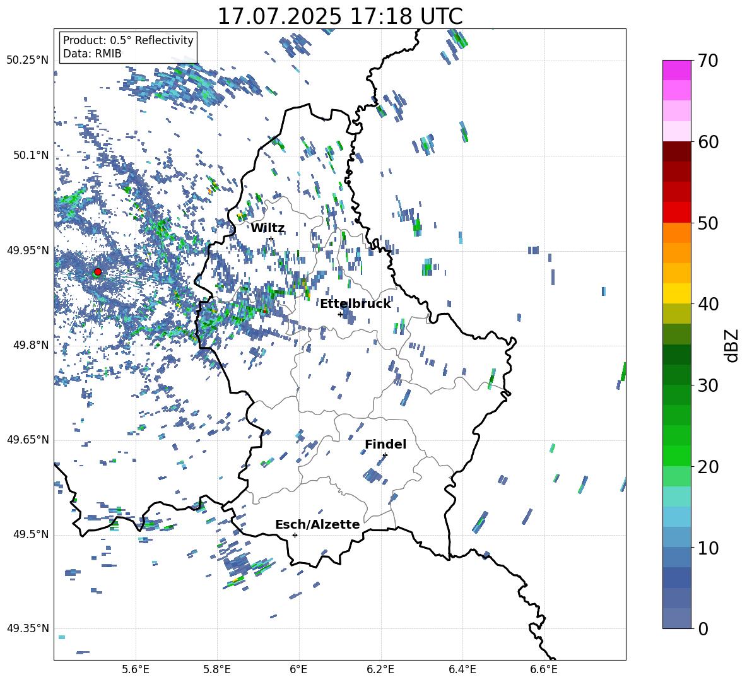Click the colorbar tick label 40
This screenshot has width=747, height=682.
pyautogui.click(x=708, y=304)
